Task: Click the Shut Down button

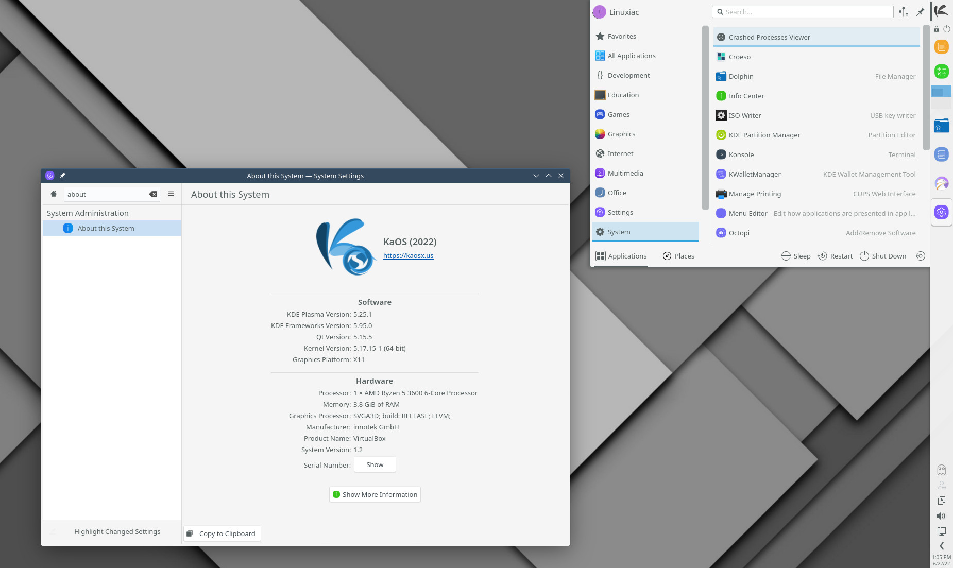Action: (x=883, y=256)
